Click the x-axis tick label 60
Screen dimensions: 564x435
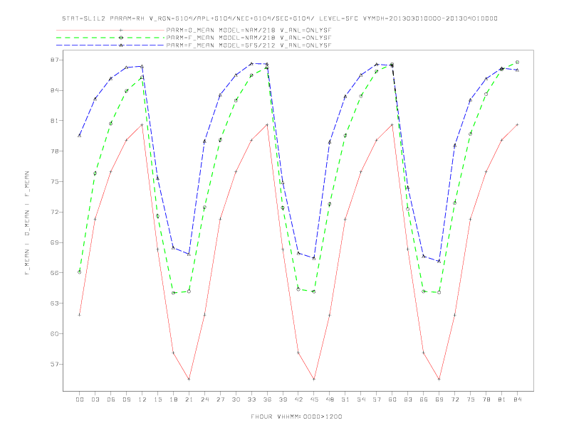pos(392,399)
